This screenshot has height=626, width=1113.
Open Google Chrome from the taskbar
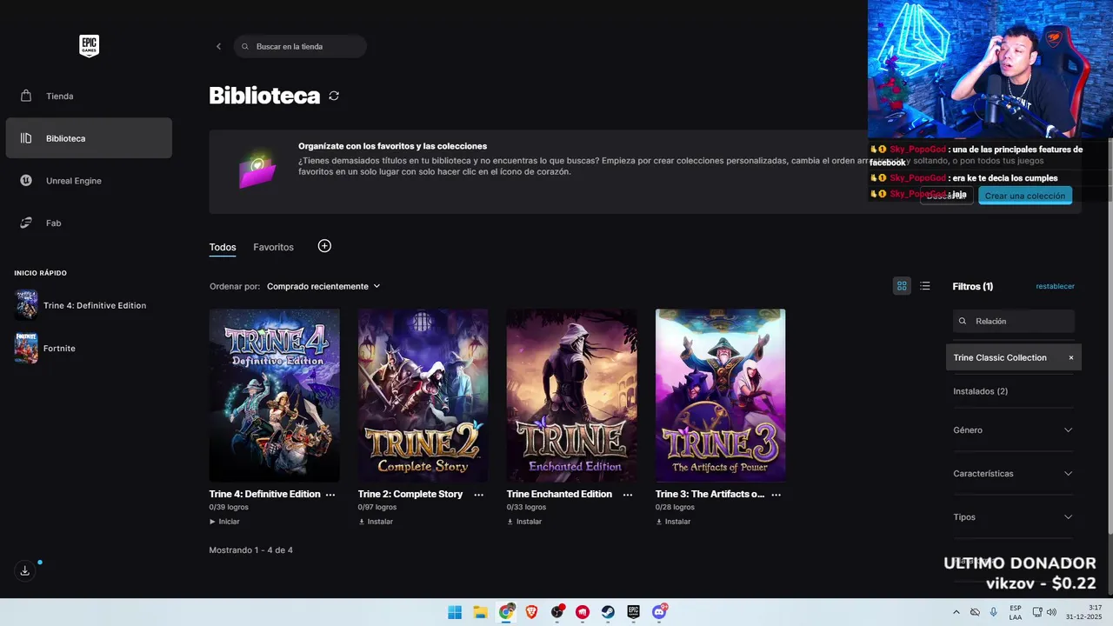click(x=506, y=612)
